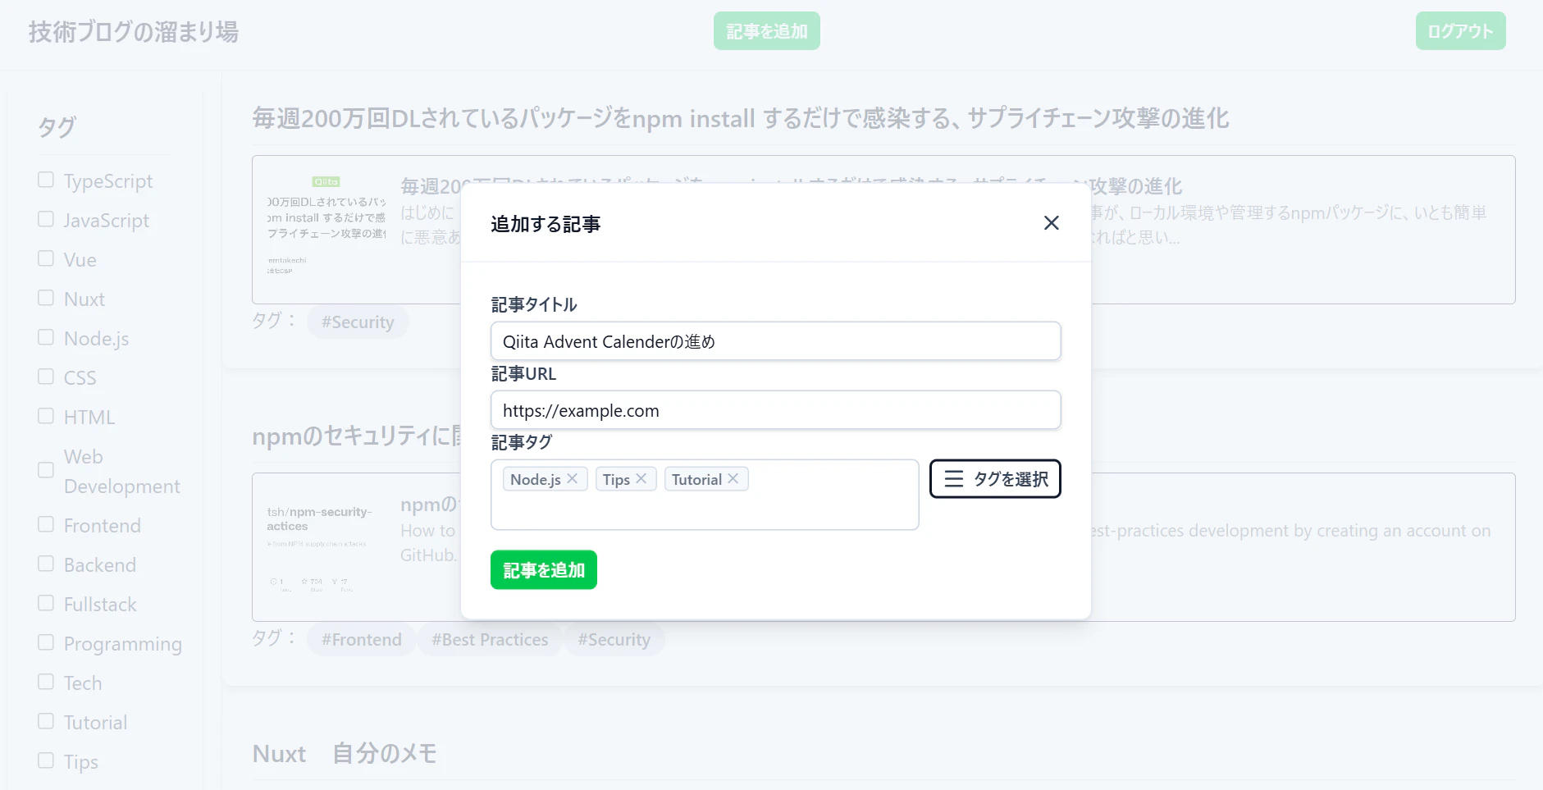Focus the 記事タイトル input field
The height and width of the screenshot is (790, 1543).
click(775, 341)
